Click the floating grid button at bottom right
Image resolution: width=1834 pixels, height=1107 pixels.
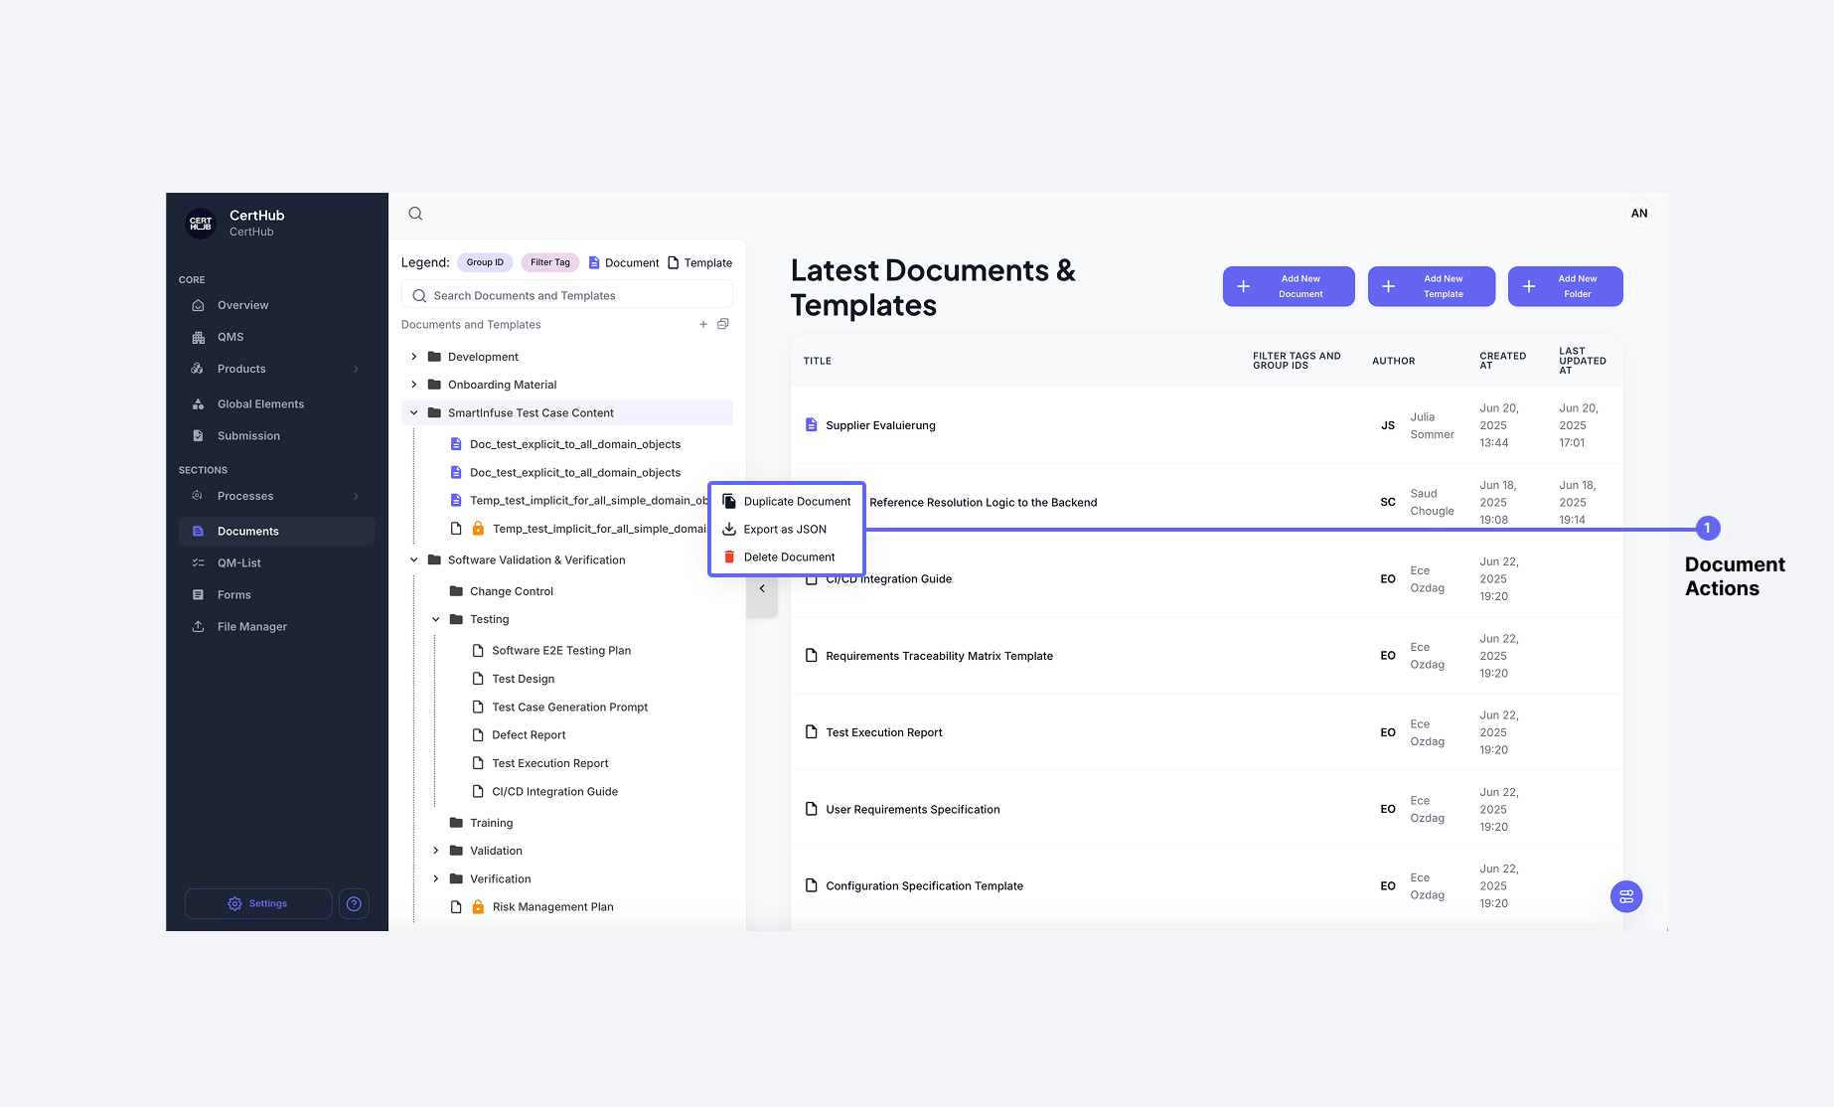click(1625, 895)
